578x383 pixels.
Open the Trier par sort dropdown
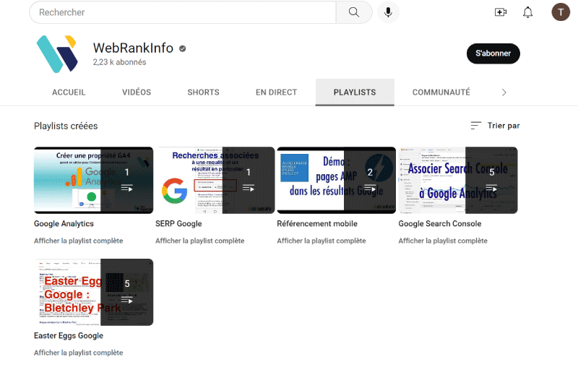point(495,126)
